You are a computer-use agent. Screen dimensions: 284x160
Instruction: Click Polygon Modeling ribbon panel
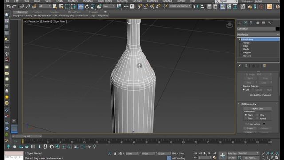pyautogui.click(x=23, y=16)
